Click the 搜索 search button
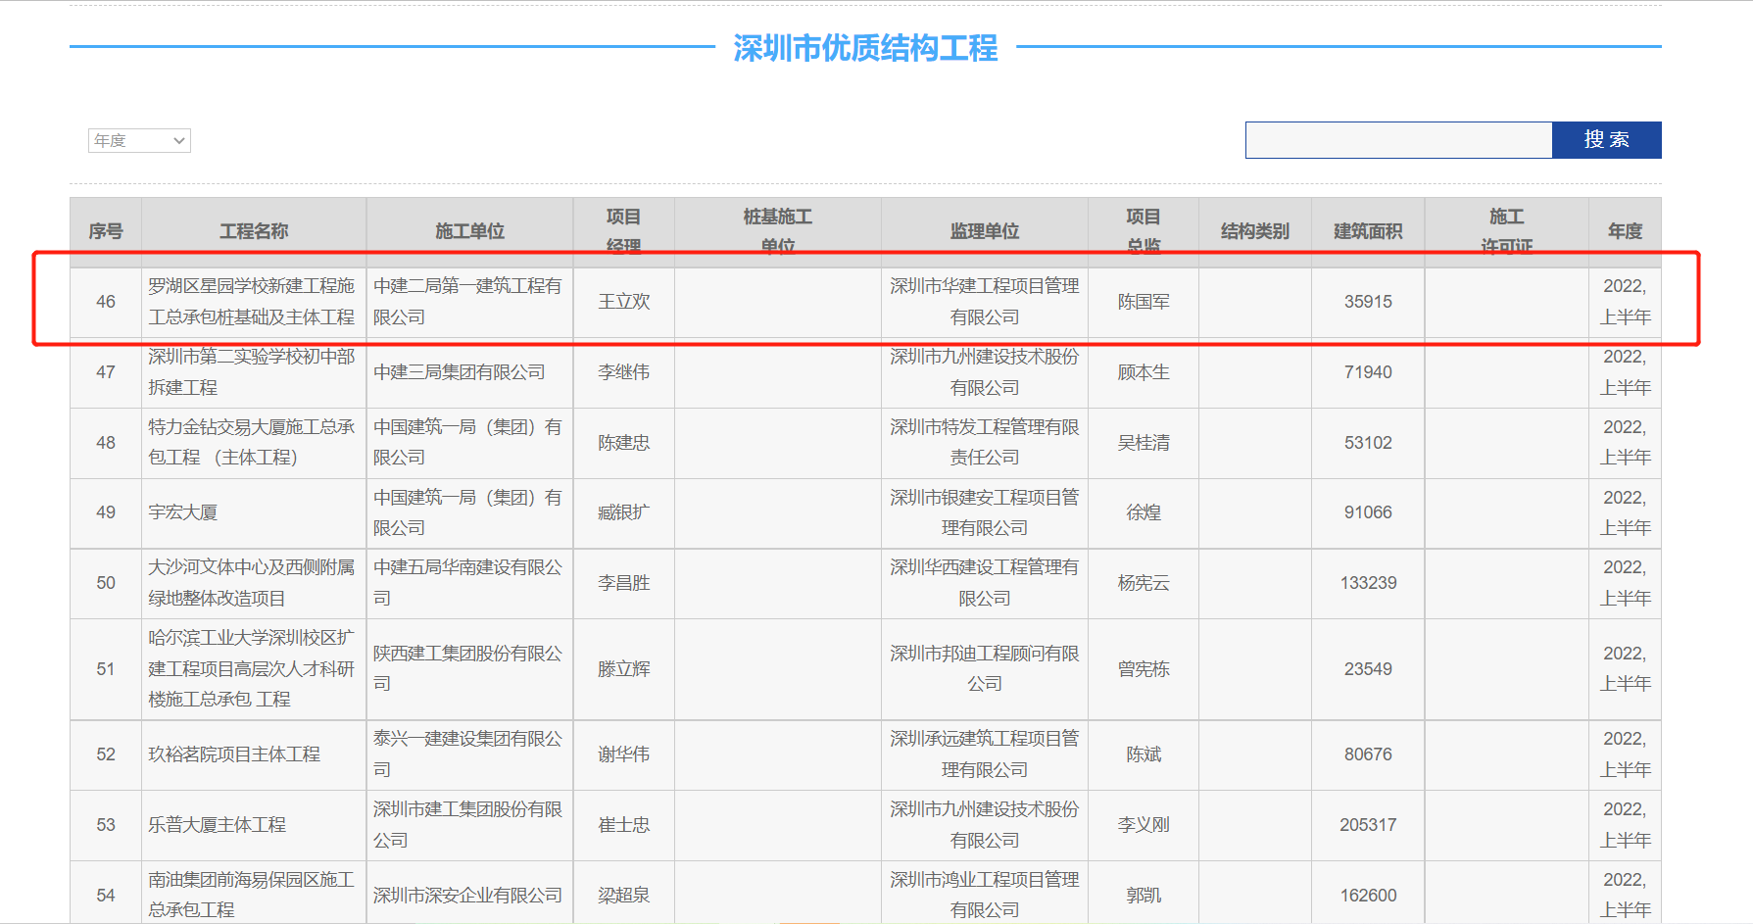 click(x=1606, y=140)
